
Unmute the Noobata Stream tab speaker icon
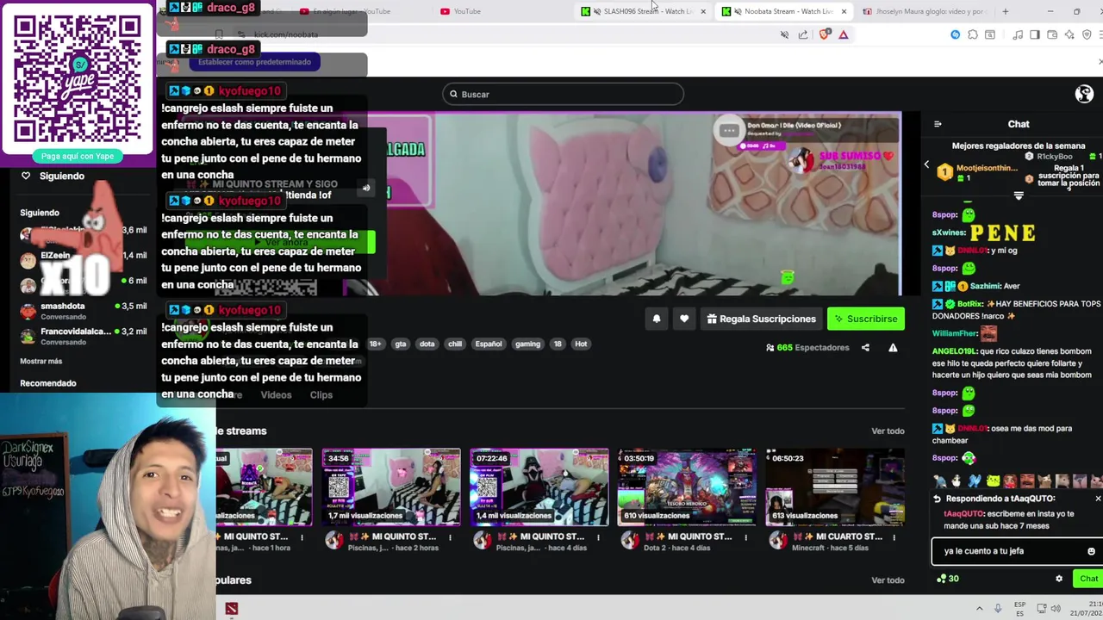click(738, 11)
